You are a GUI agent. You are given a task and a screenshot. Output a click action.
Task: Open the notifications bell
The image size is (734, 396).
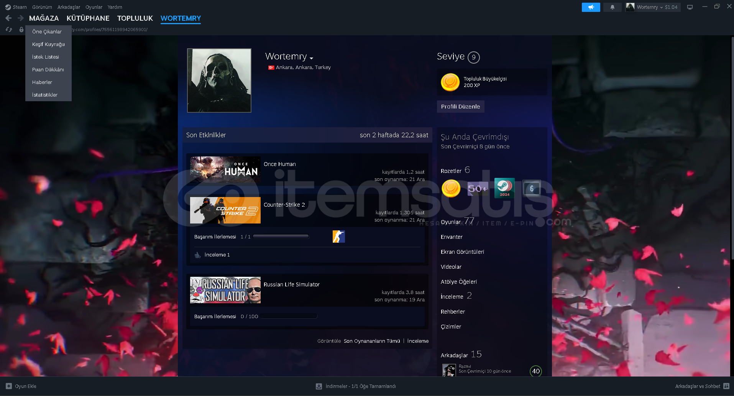coord(612,7)
